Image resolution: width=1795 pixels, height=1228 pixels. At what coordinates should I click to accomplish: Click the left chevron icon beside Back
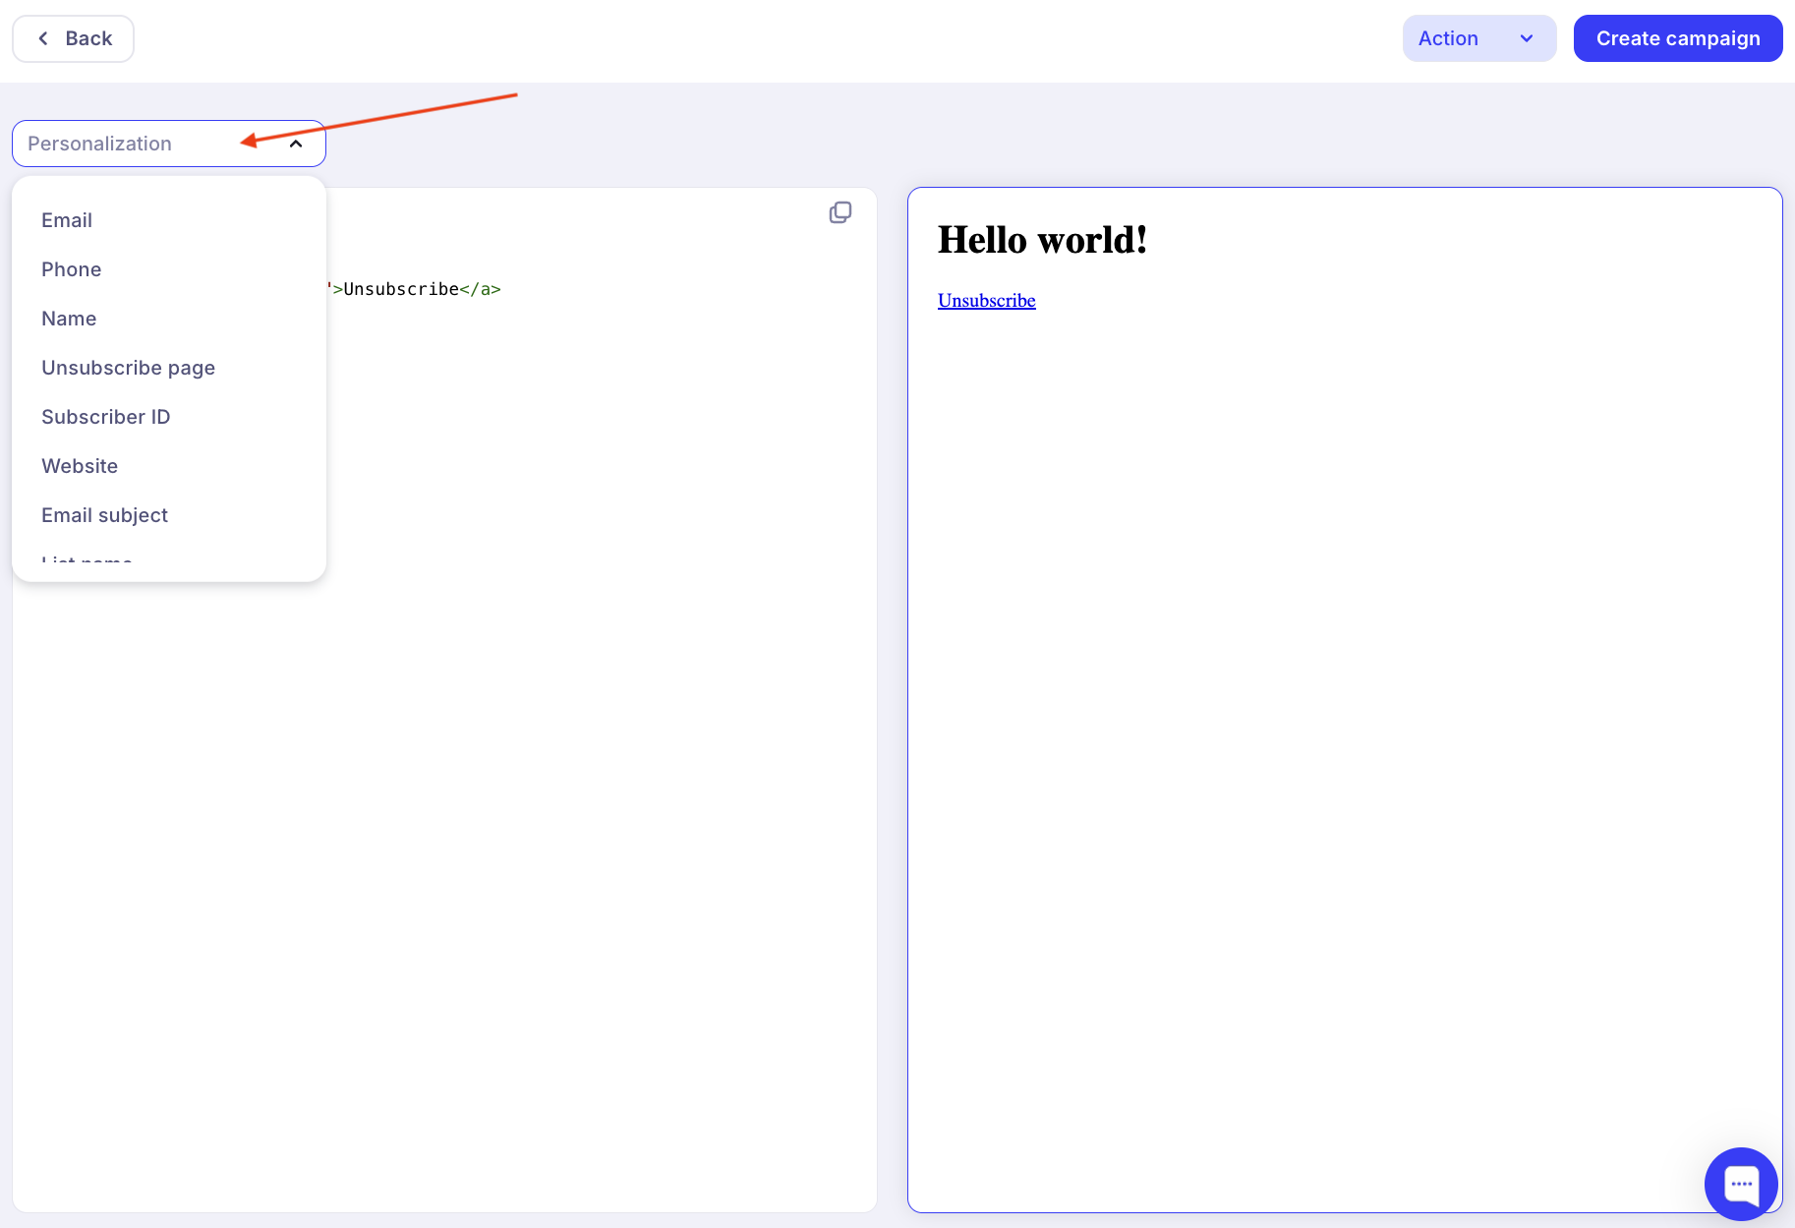coord(43,38)
